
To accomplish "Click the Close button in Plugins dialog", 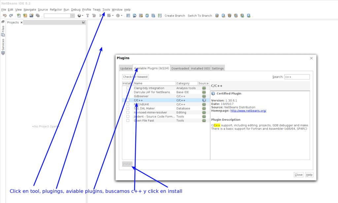I will click(x=298, y=175).
